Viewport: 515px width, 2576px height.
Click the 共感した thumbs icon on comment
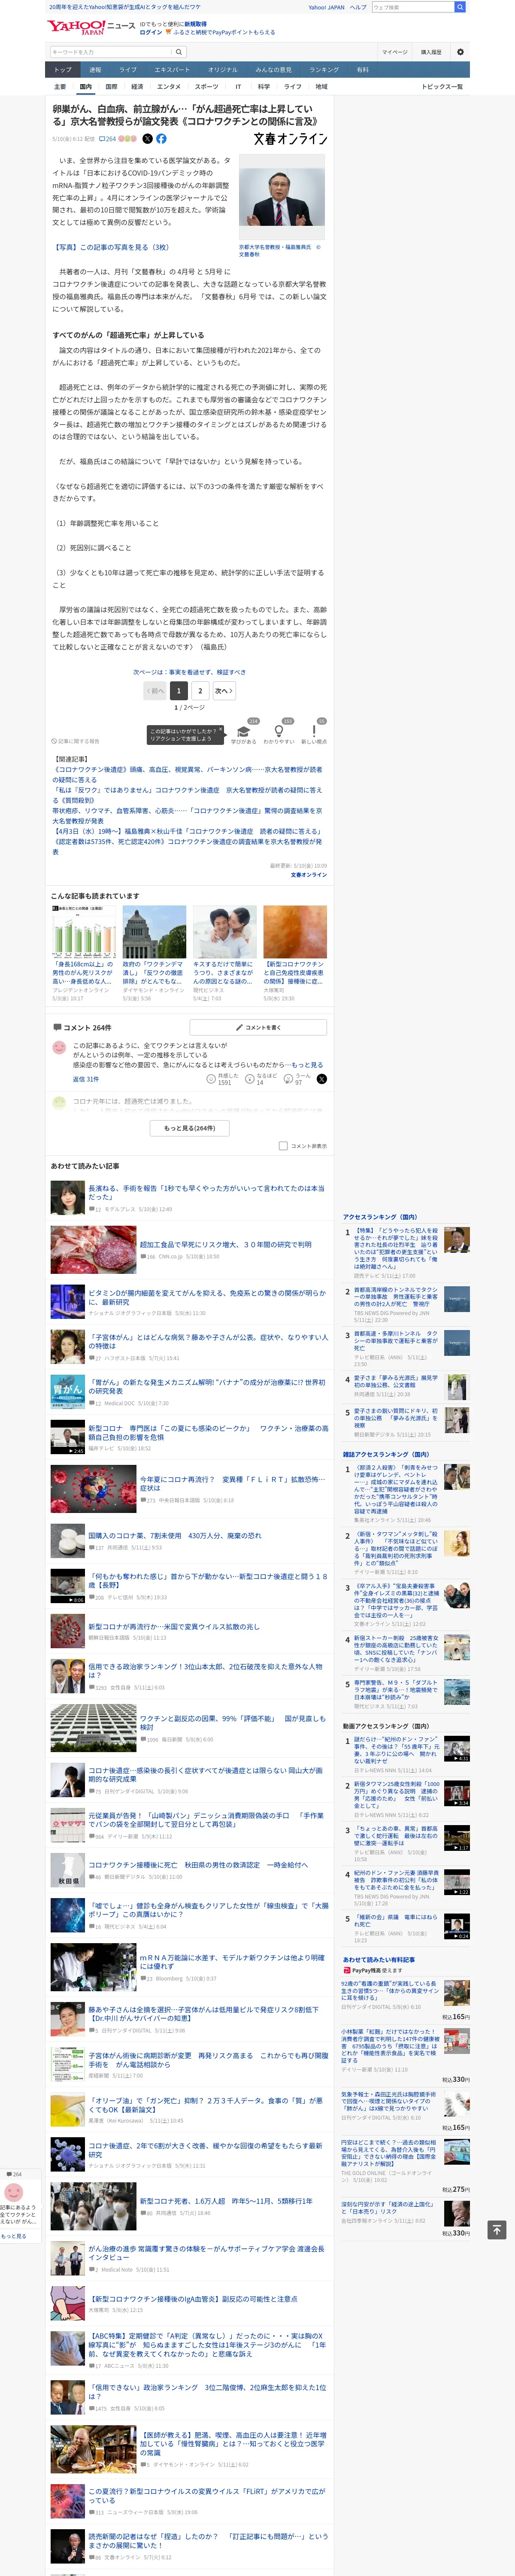click(211, 1079)
